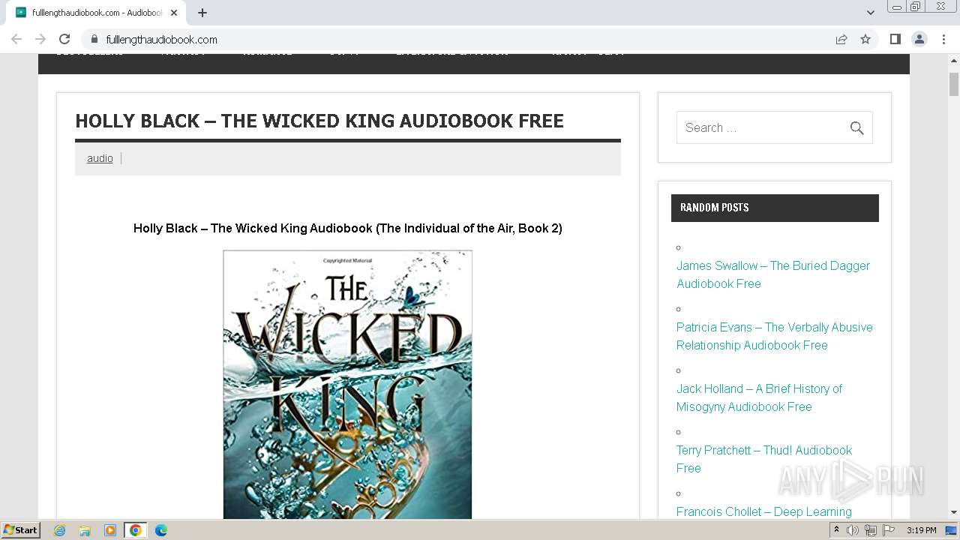This screenshot has width=960, height=540.
Task: Click the search magnifier icon in sidebar
Action: tap(856, 128)
